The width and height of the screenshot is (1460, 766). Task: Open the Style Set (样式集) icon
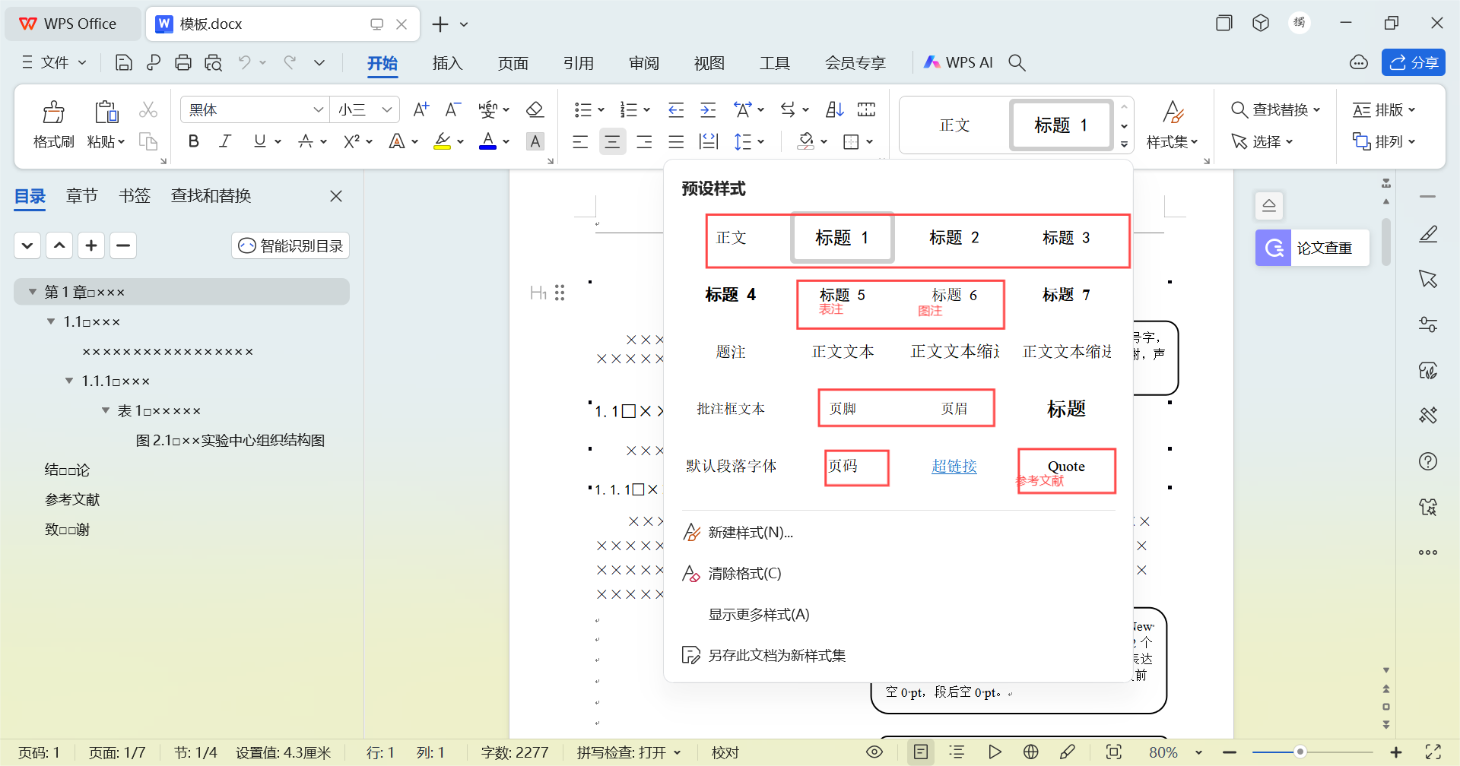pos(1173,112)
